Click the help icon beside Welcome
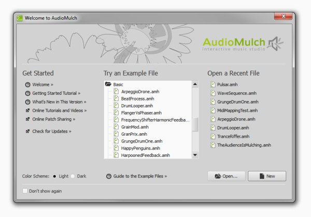This screenshot has width=311, height=217. tap(27, 85)
